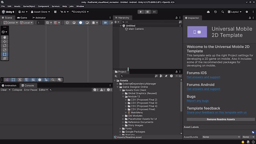Click the Step frame button
256x144 pixels.
(154, 12)
